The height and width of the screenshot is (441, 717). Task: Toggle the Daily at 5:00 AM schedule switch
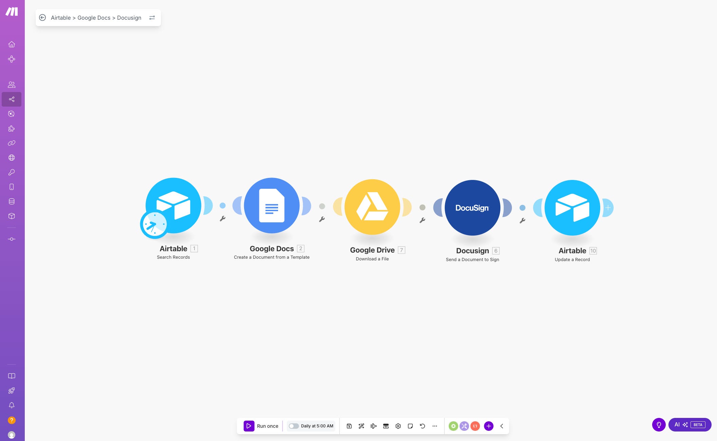pos(294,426)
